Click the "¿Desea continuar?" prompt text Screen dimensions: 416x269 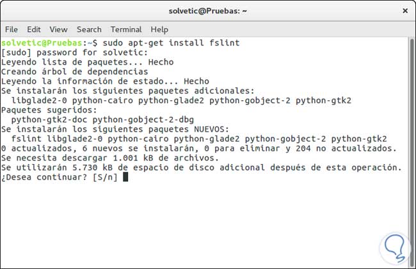(45, 177)
